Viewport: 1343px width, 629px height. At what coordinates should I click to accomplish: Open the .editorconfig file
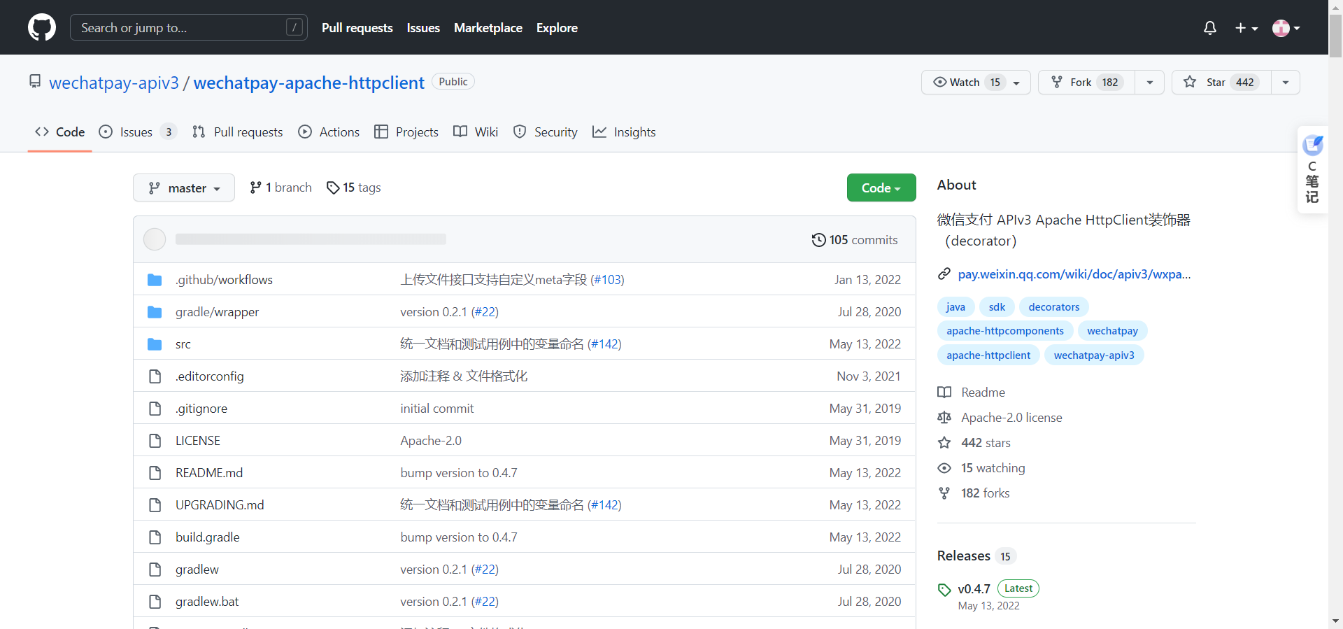pos(210,376)
